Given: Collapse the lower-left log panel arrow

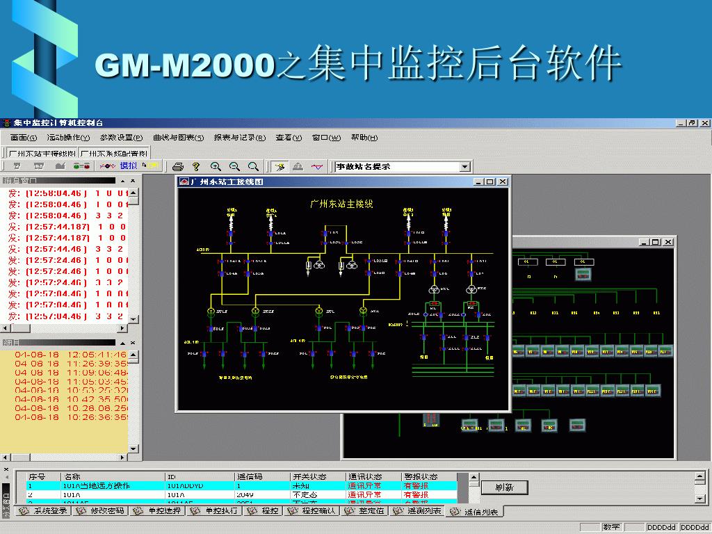Looking at the screenshot, I should [x=122, y=343].
